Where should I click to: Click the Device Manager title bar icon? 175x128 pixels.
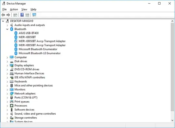point(4,4)
